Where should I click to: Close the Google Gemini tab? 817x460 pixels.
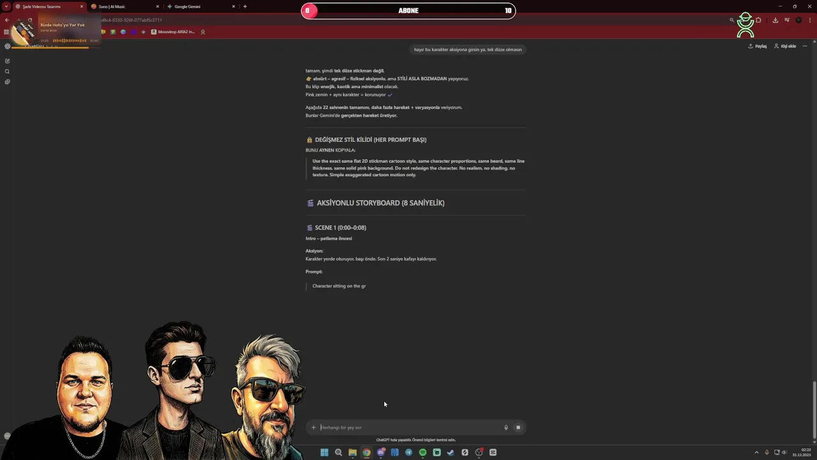(x=234, y=6)
